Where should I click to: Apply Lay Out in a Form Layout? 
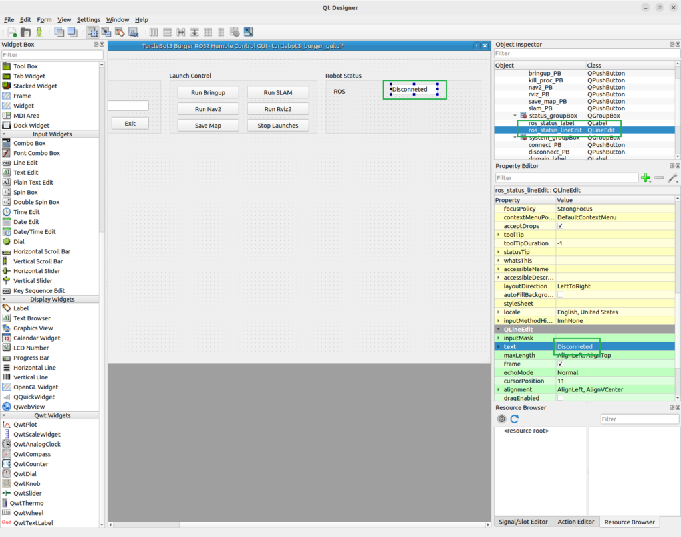point(221,32)
